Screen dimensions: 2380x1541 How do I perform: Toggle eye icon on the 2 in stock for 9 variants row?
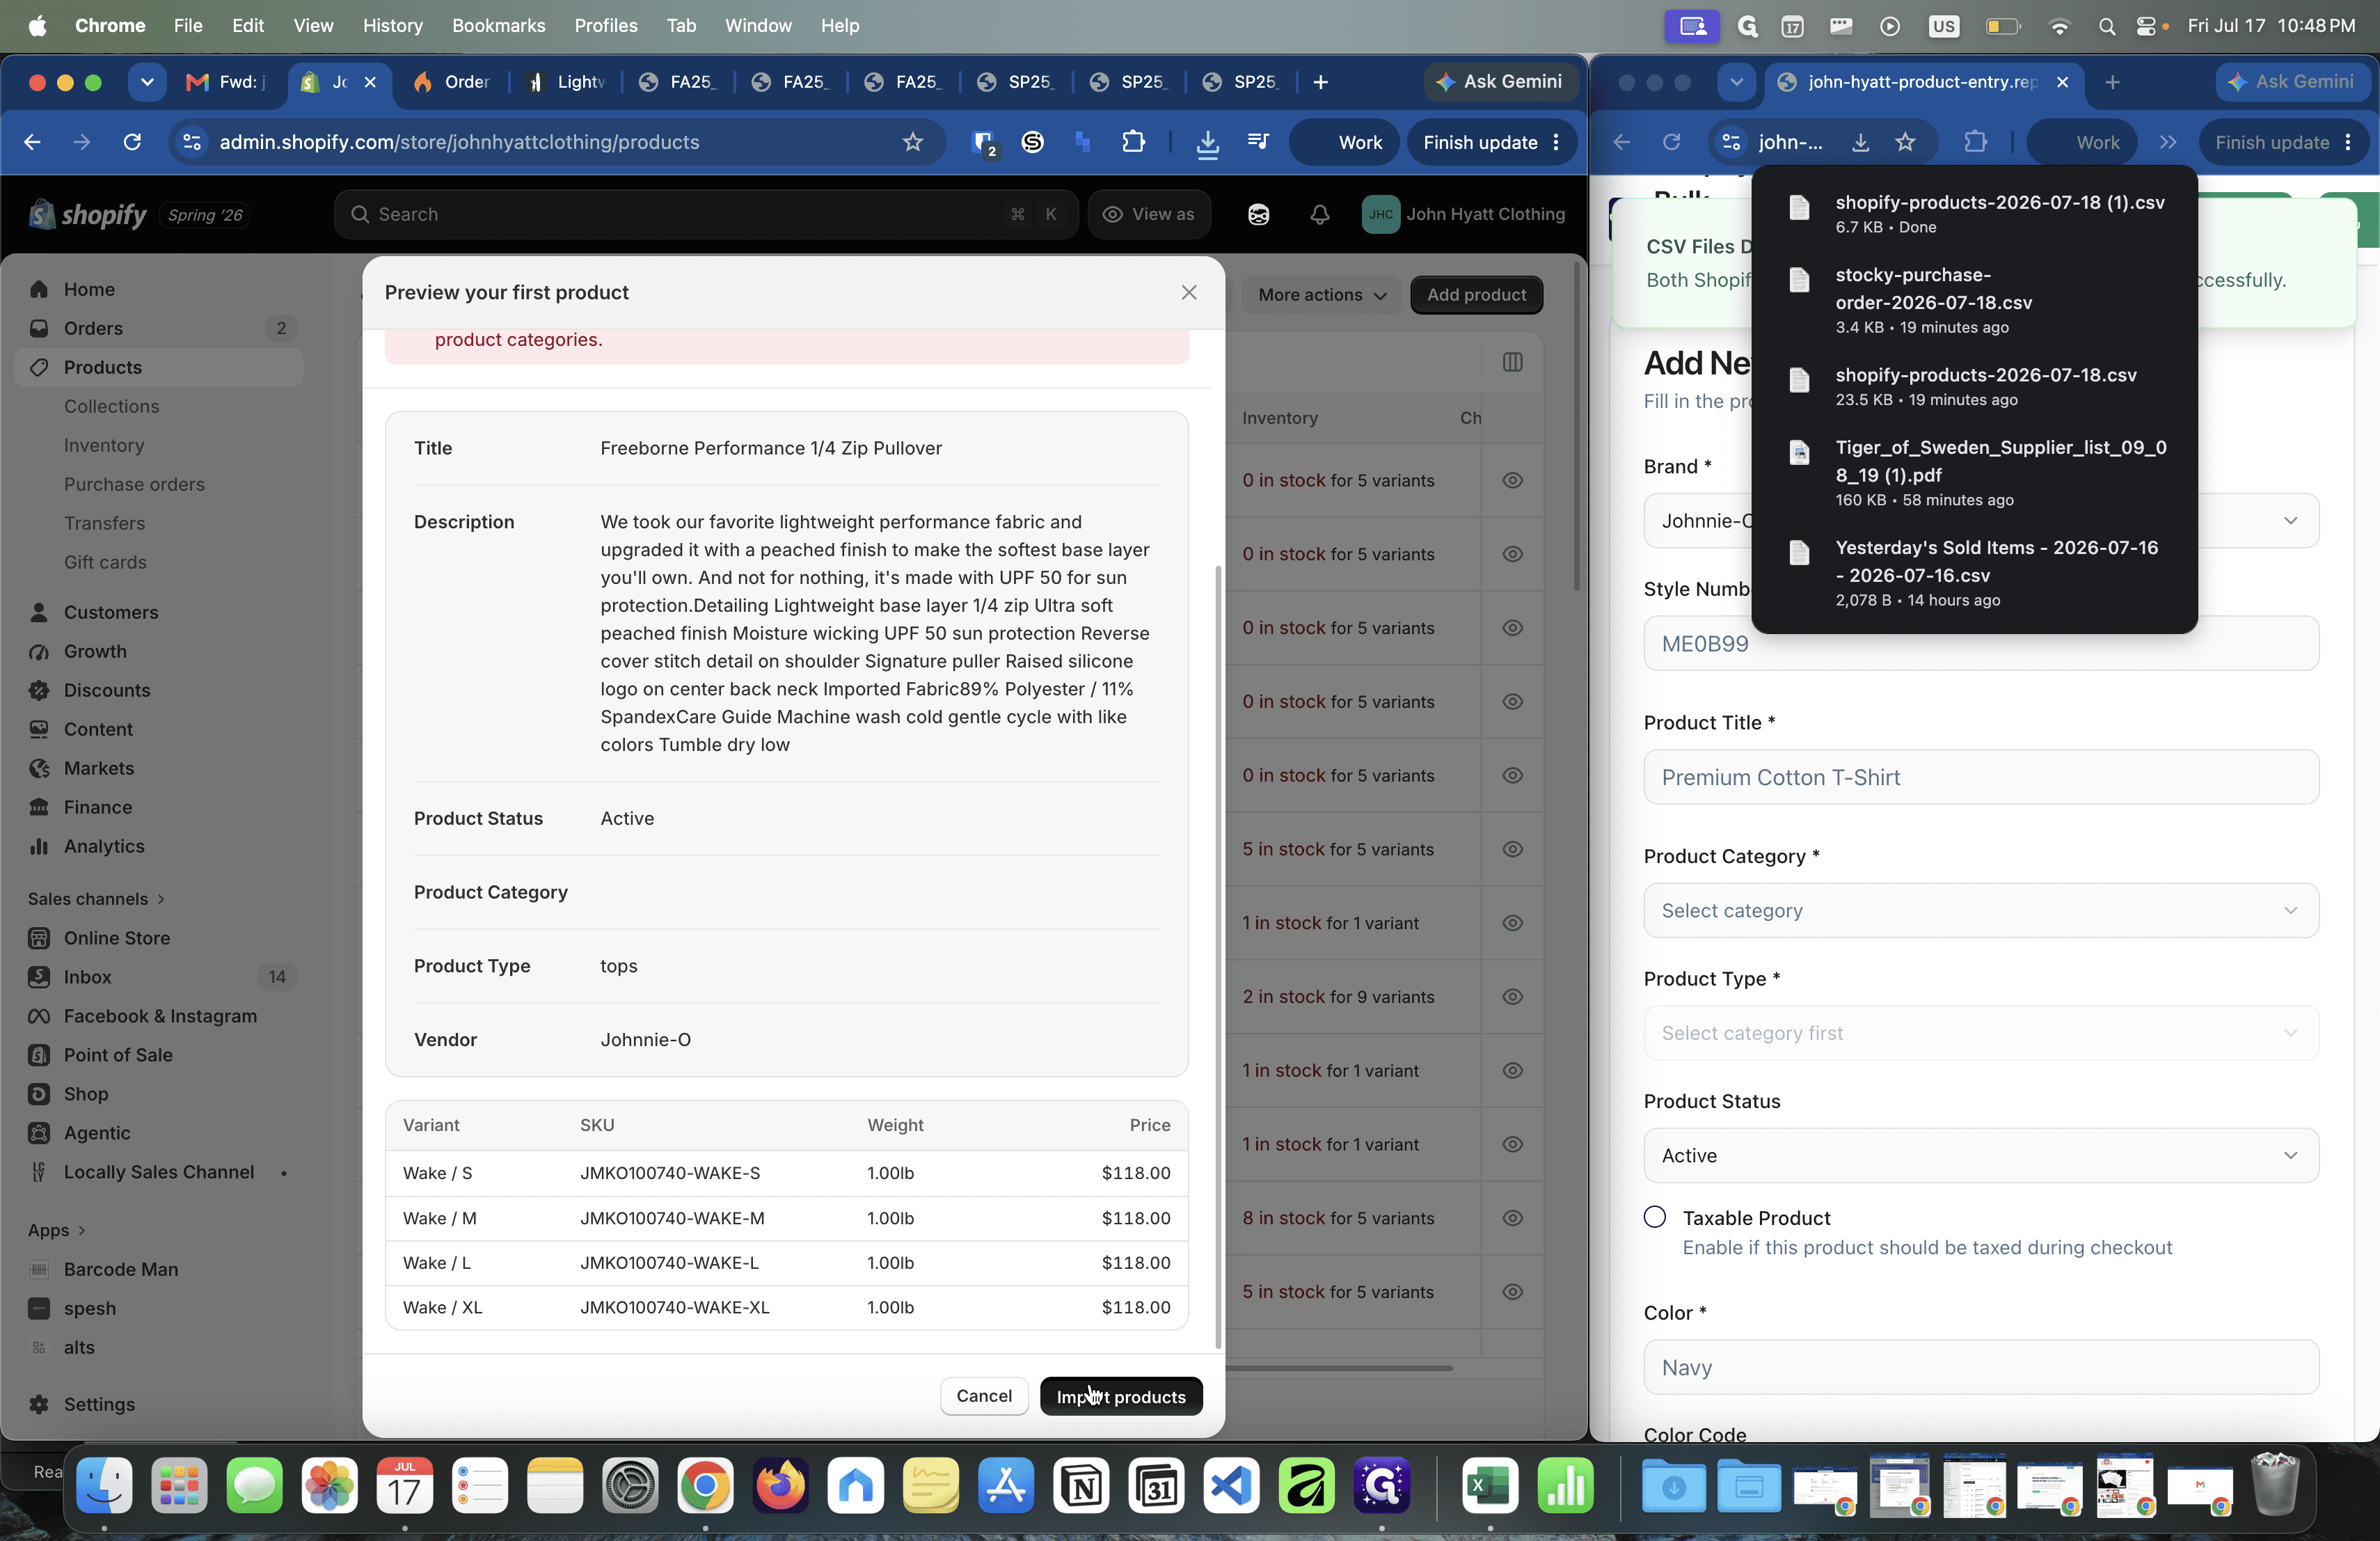(1512, 996)
